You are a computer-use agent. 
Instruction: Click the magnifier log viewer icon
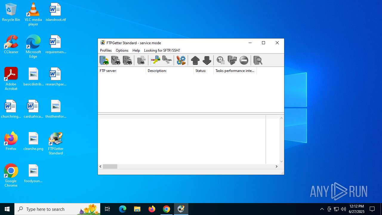(258, 60)
